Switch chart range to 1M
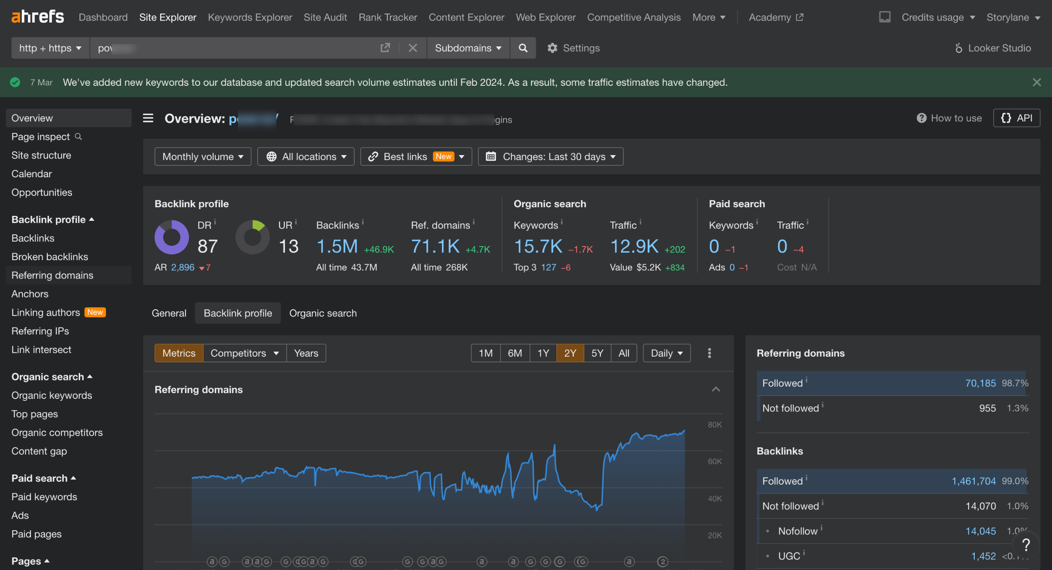 point(485,353)
